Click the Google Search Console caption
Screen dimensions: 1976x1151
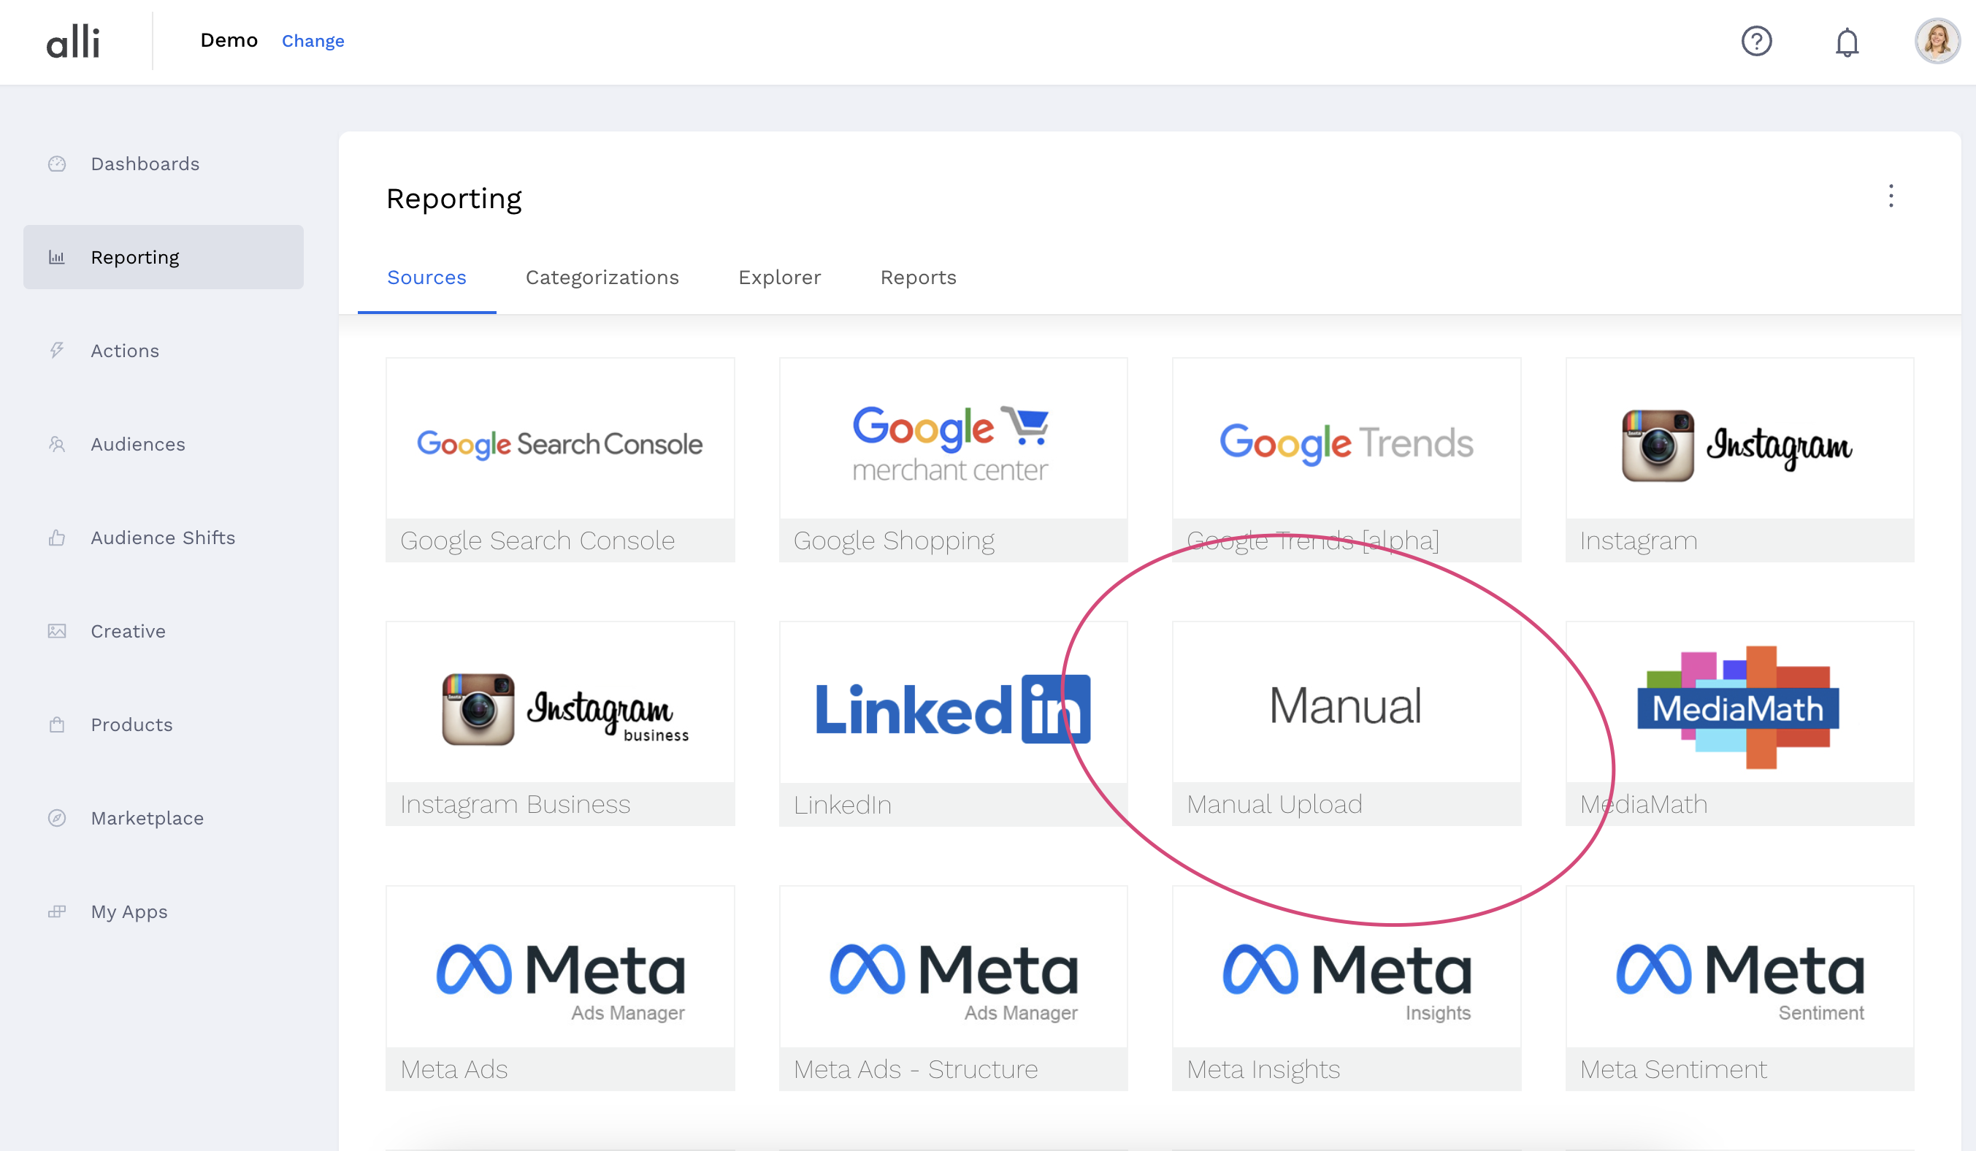[537, 541]
